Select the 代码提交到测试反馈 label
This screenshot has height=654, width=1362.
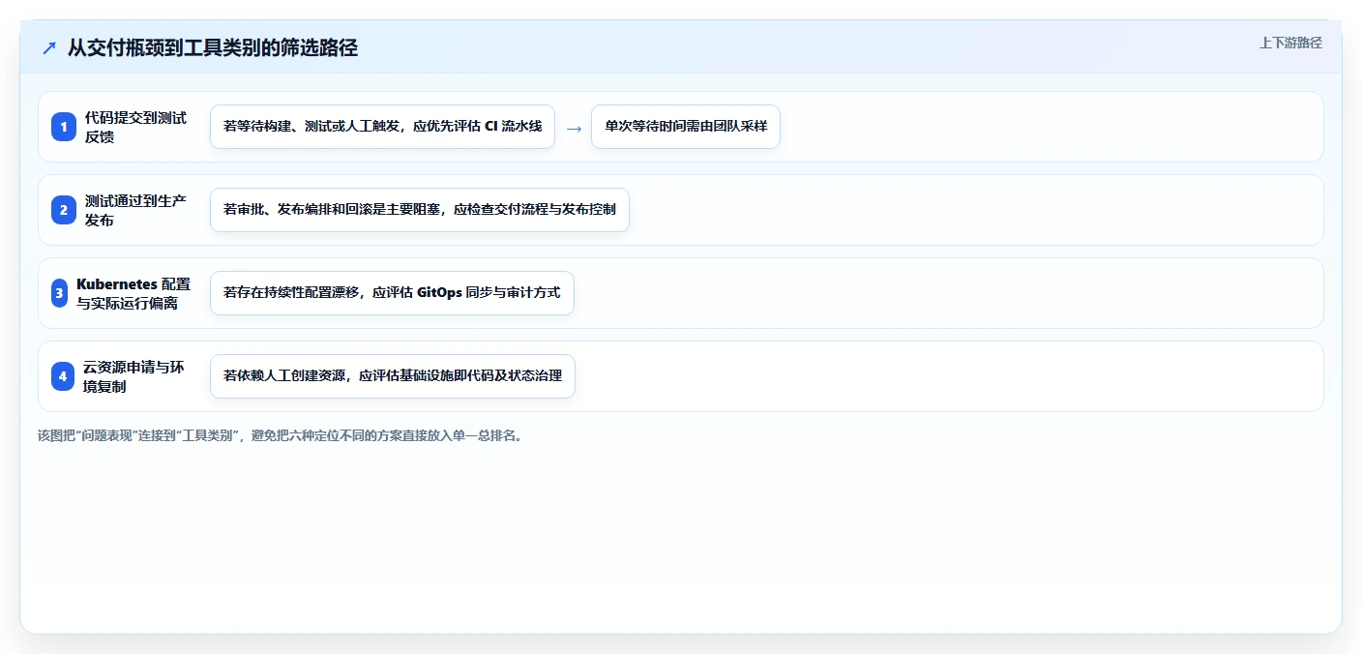click(136, 127)
